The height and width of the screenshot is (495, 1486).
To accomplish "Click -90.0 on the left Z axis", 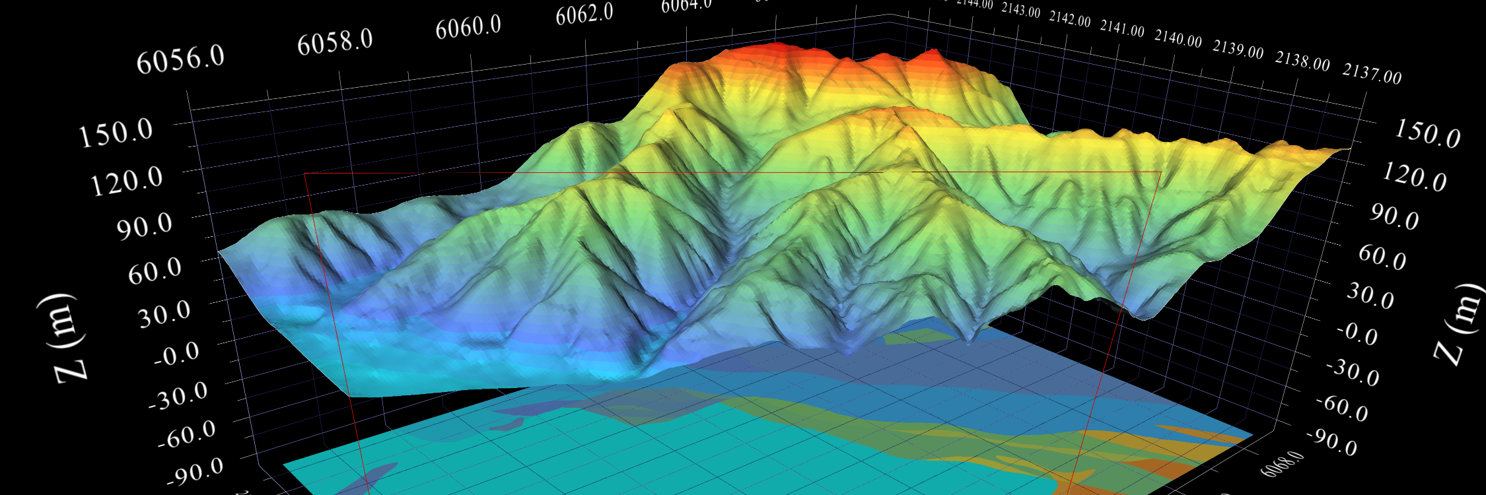I will tap(194, 472).
